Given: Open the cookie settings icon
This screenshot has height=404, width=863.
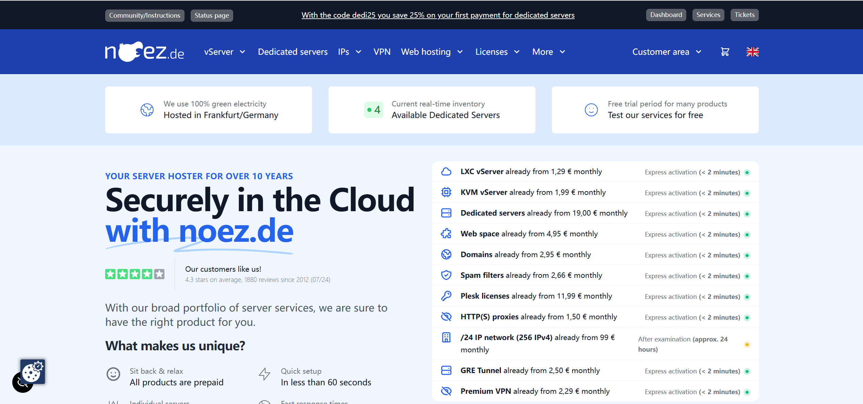Looking at the screenshot, I should [x=33, y=372].
